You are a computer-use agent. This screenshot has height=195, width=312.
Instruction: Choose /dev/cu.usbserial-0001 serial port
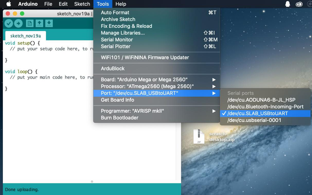click(x=254, y=120)
